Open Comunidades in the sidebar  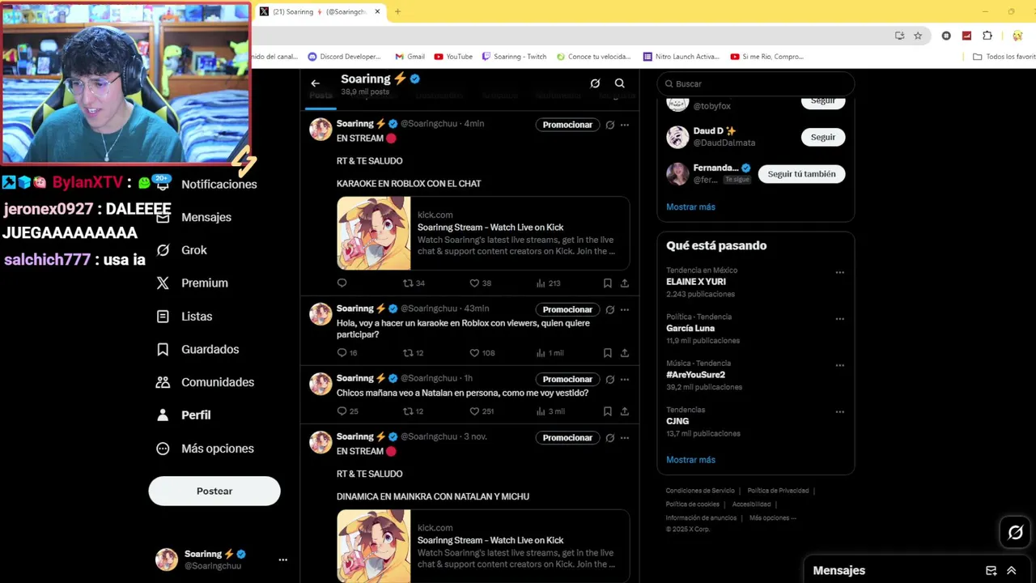coord(206,382)
